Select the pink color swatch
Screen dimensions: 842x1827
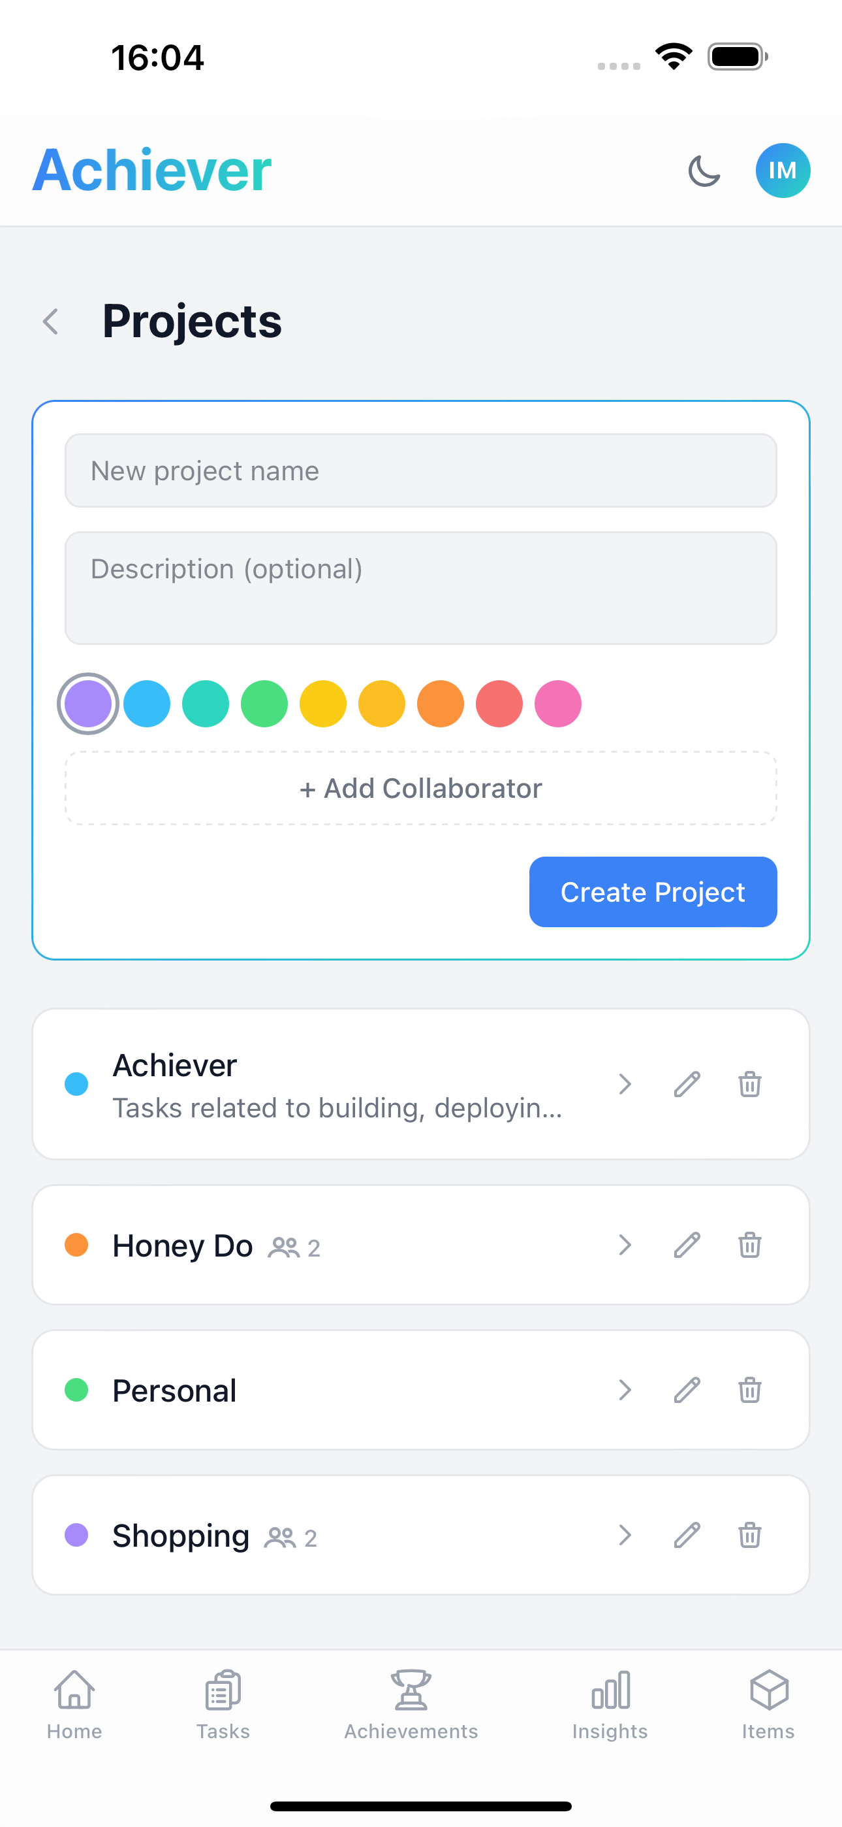click(558, 703)
